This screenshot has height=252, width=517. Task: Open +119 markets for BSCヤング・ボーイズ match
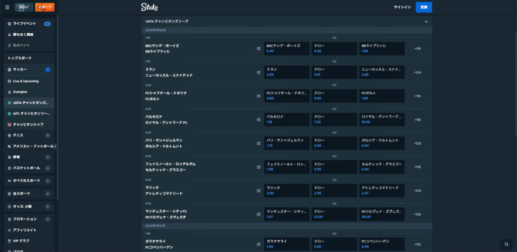pos(417,49)
